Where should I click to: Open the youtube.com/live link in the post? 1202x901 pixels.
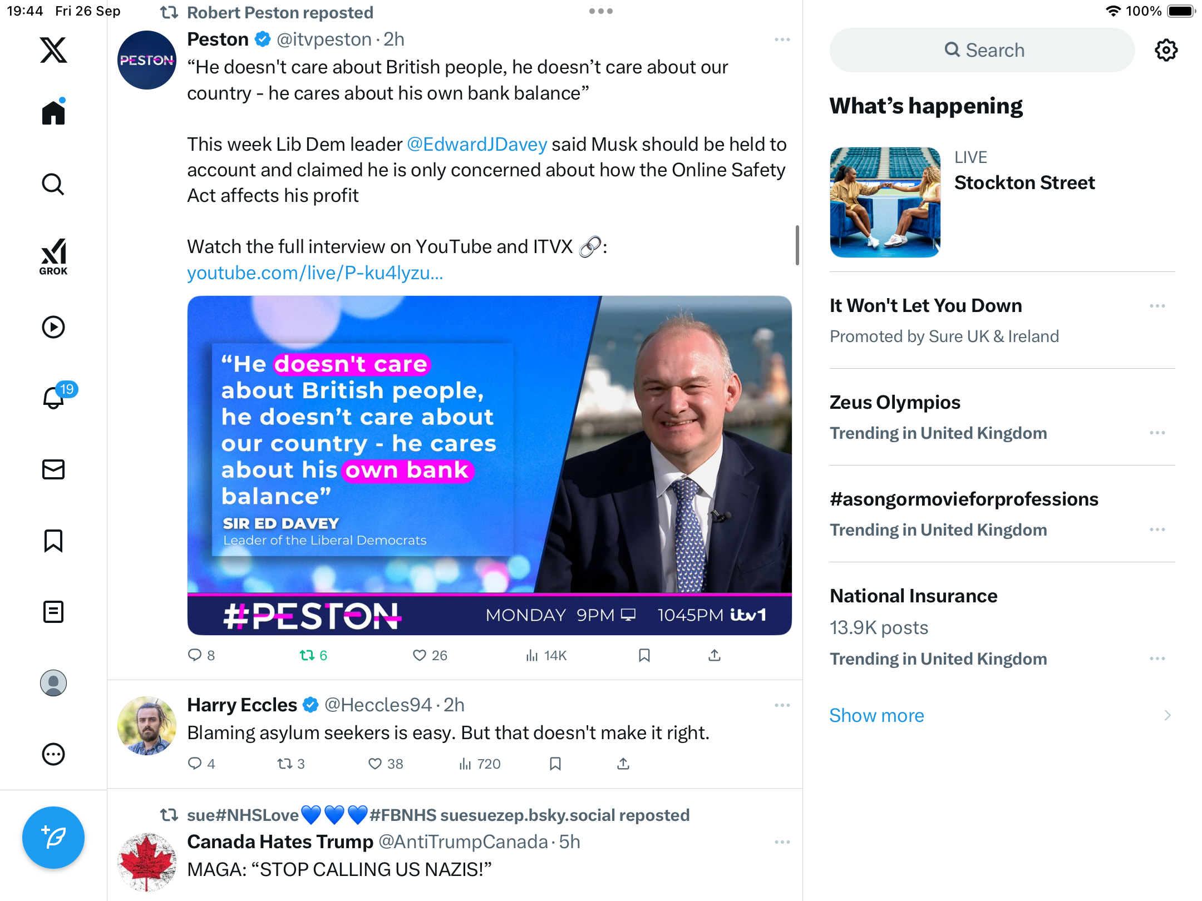pos(315,273)
